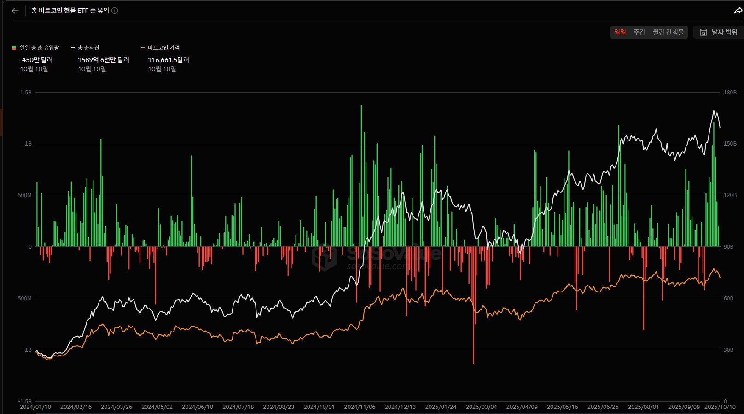Share the chart via the arrow icon

738,11
